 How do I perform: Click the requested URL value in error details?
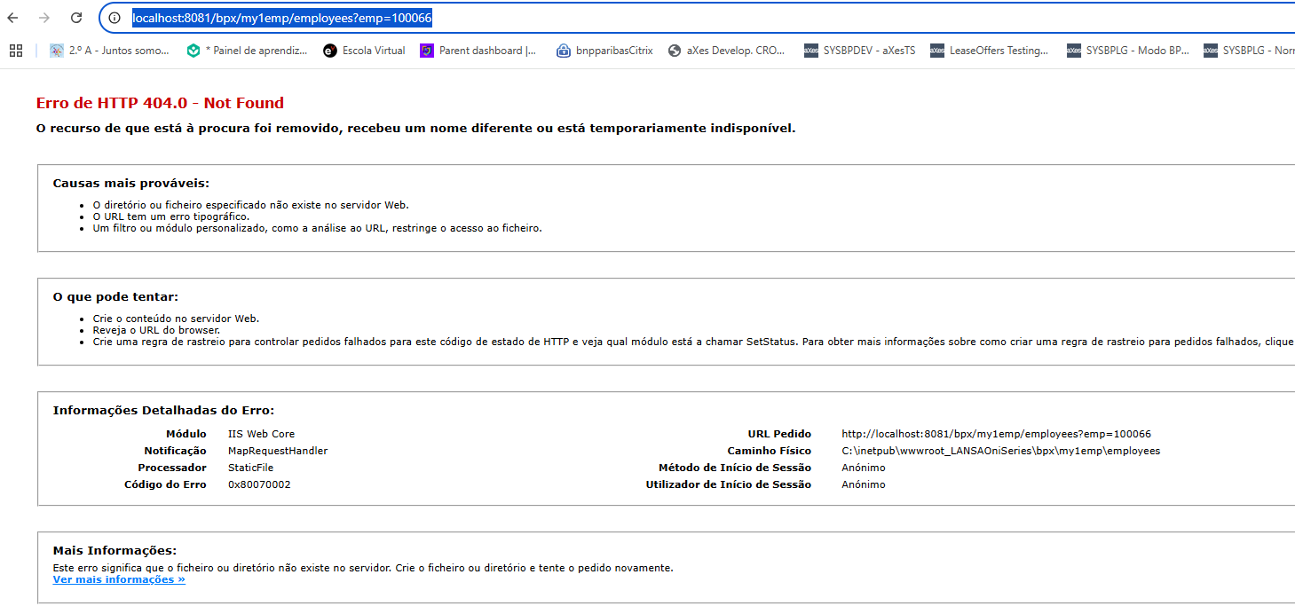[996, 434]
